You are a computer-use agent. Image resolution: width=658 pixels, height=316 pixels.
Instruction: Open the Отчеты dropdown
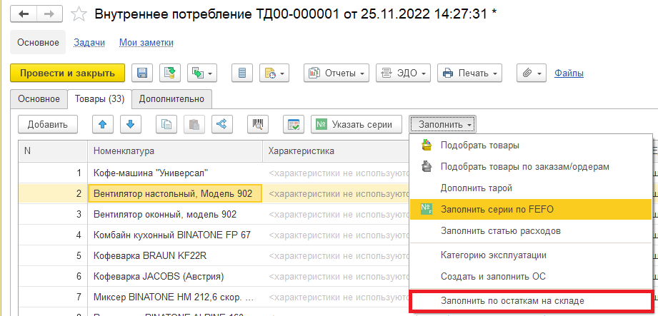point(337,73)
